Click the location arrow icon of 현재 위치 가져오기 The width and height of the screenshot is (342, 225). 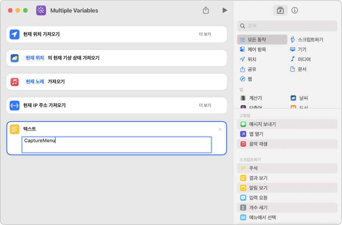coord(15,34)
